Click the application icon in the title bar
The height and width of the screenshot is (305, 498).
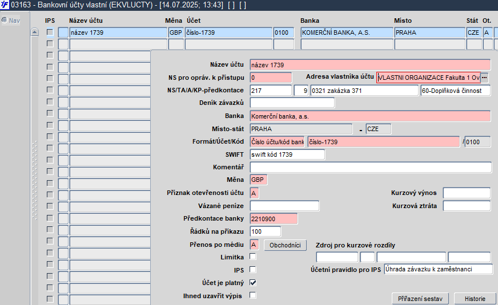pos(5,5)
